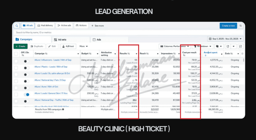The width and height of the screenshot is (256, 140).
Task: Open the Budget column header menu
Action: [x=98, y=54]
